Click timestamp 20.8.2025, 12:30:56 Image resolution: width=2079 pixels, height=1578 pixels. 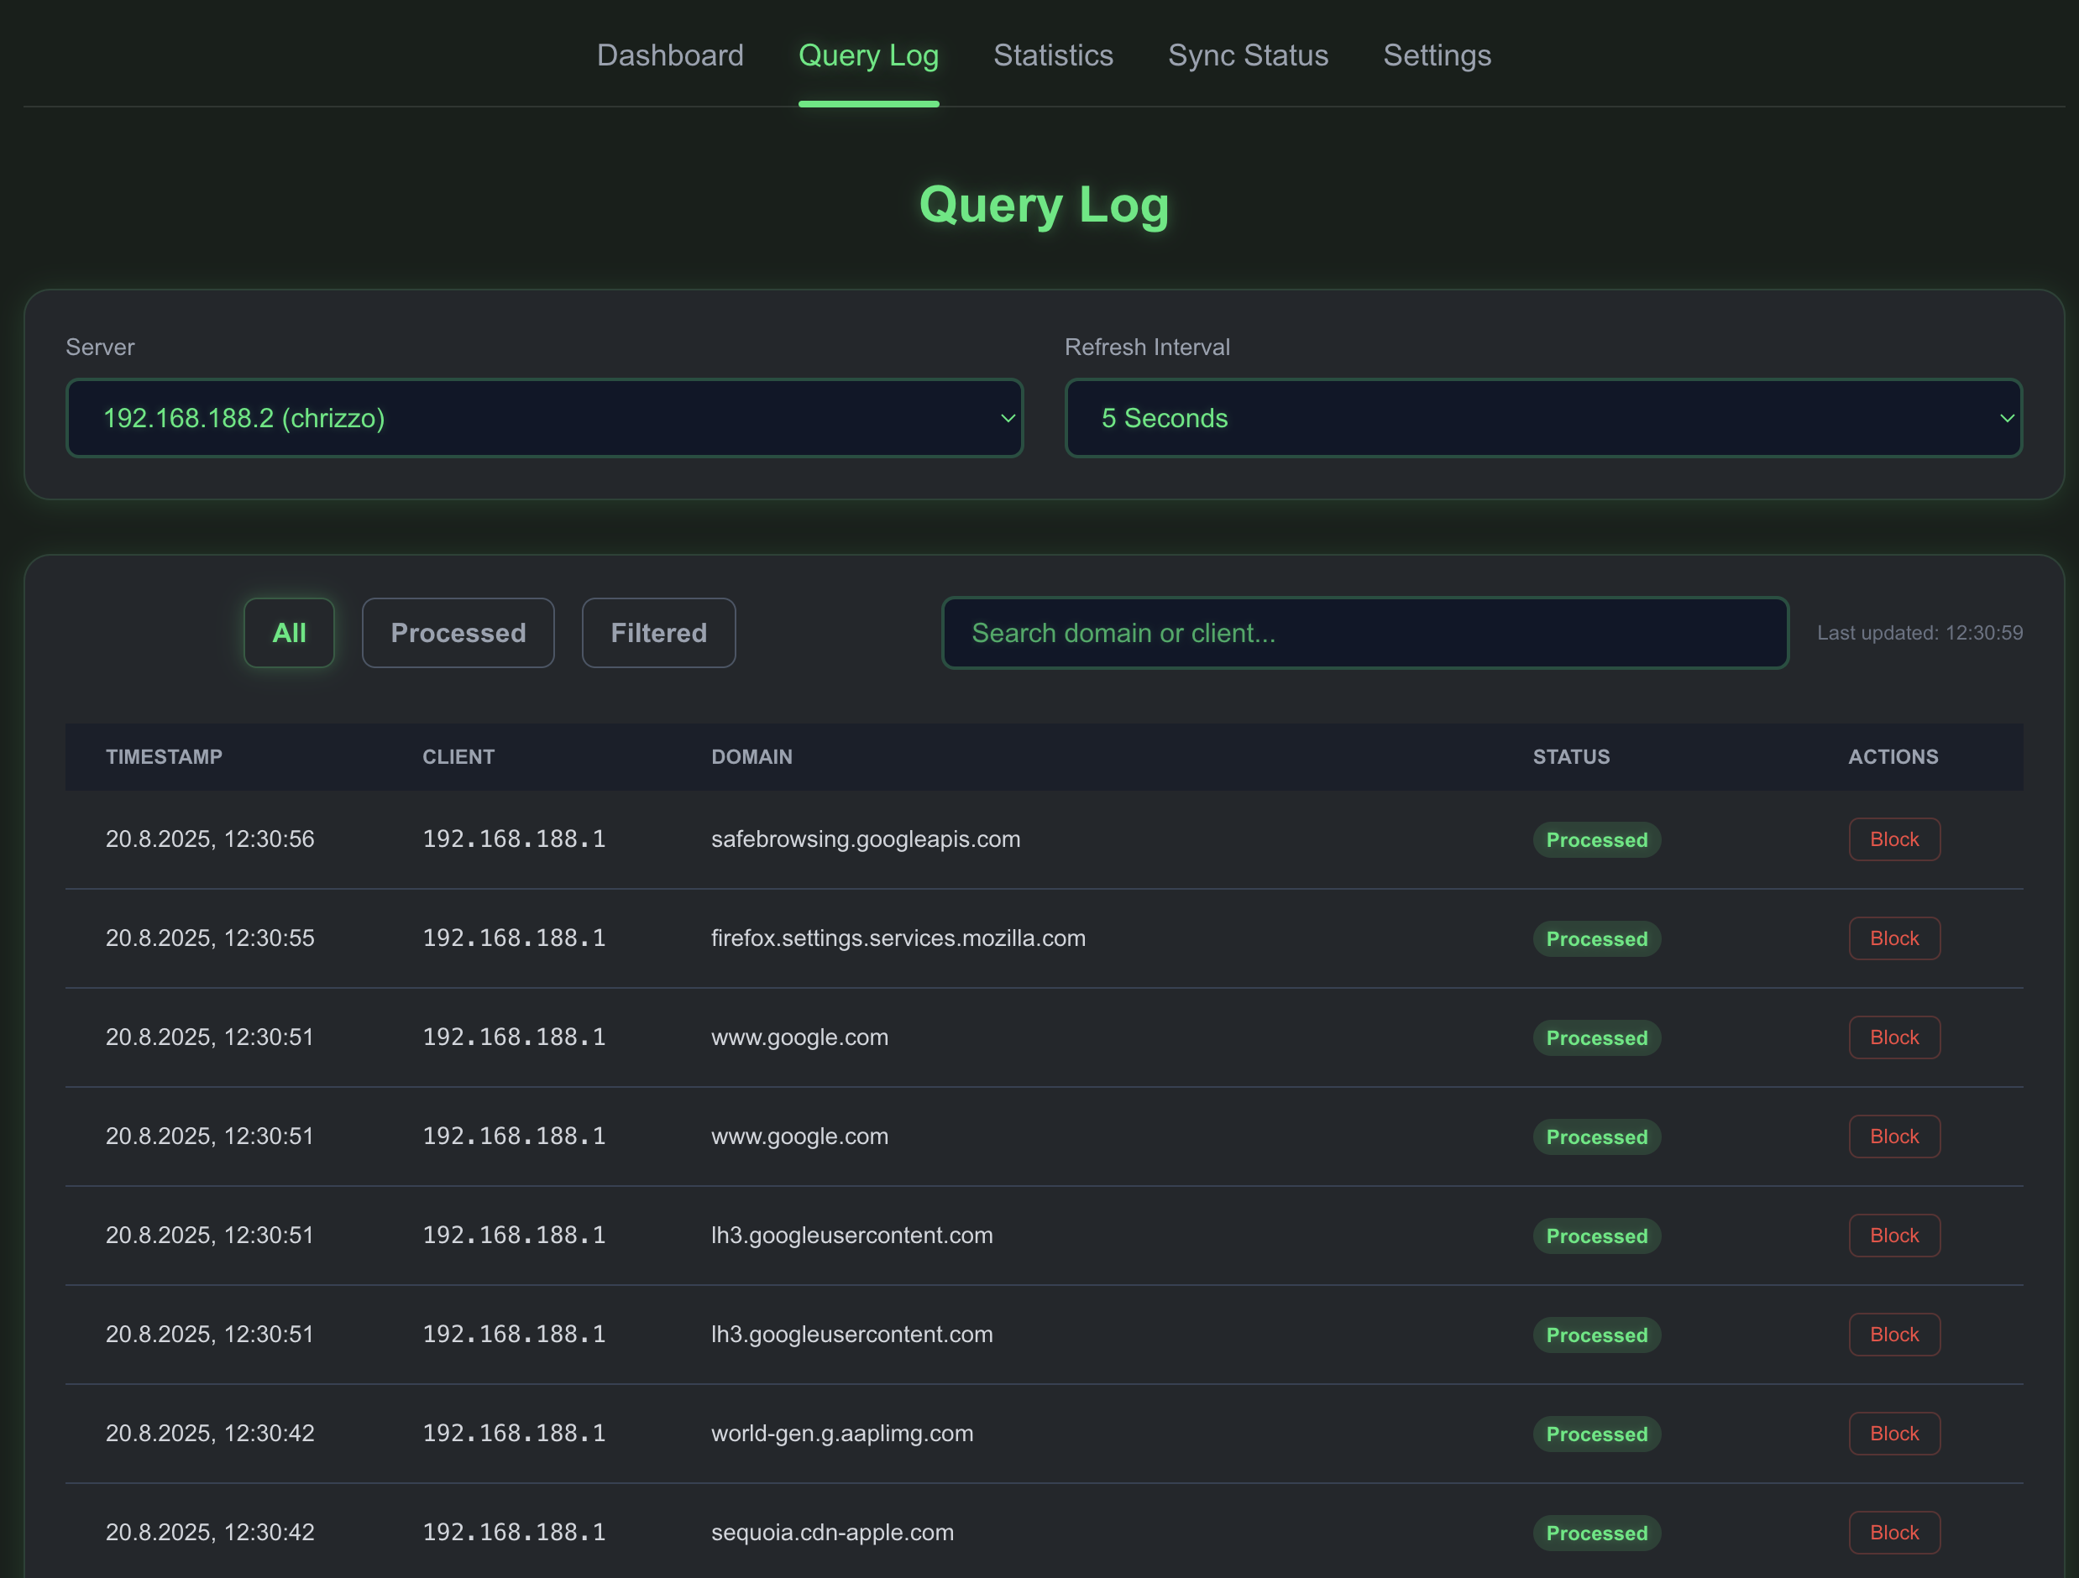[x=211, y=839]
